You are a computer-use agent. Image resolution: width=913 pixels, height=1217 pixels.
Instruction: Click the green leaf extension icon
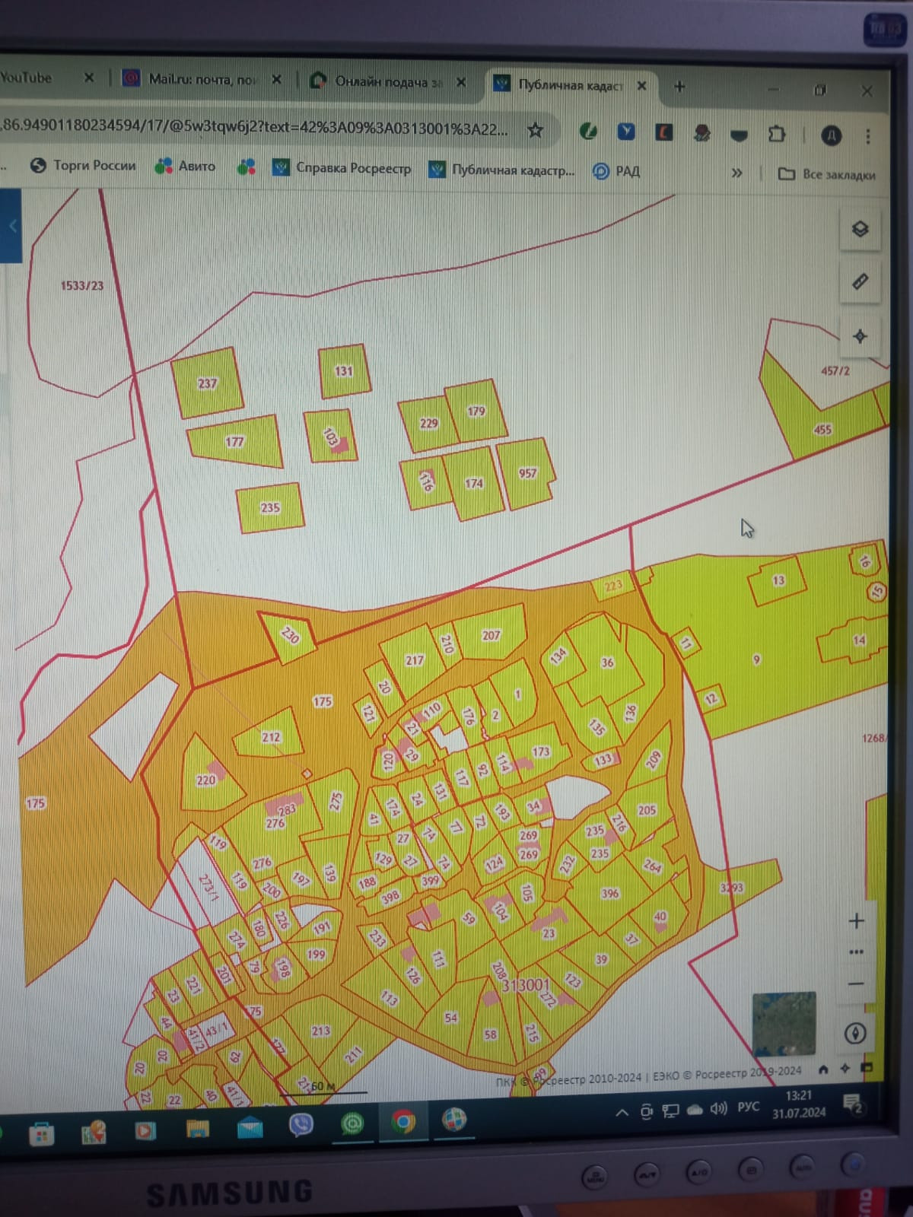pos(588,132)
